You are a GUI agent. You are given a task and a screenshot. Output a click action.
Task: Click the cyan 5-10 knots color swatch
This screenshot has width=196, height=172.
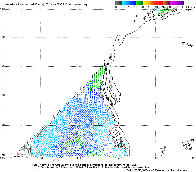[x=126, y=3]
